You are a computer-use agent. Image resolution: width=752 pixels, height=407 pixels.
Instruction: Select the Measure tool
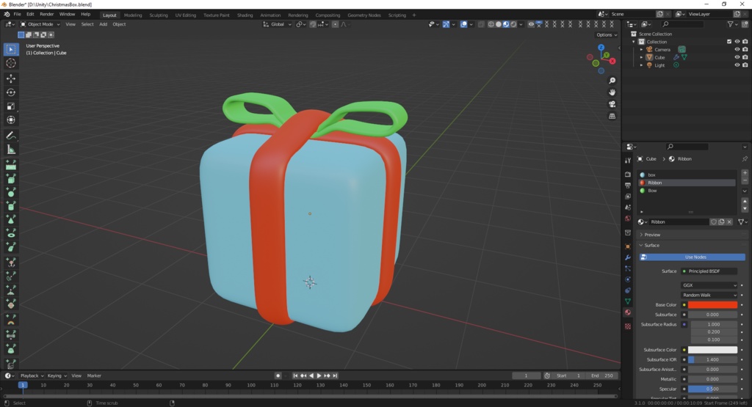[x=11, y=150]
